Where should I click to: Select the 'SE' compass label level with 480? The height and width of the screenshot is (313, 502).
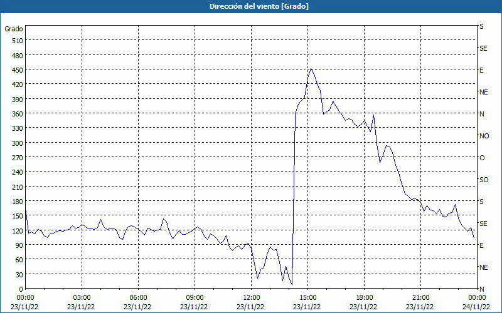pos(483,48)
